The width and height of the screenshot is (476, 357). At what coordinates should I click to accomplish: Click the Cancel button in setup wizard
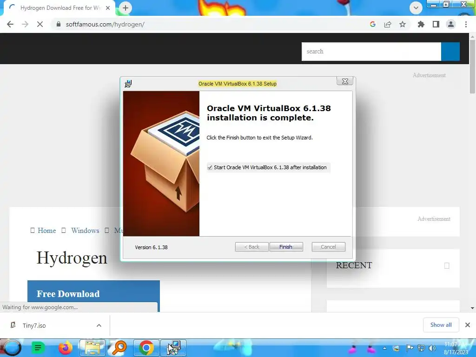tap(328, 247)
